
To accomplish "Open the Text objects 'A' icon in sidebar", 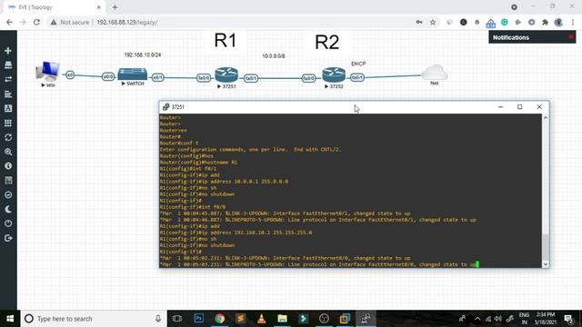I will [8, 108].
